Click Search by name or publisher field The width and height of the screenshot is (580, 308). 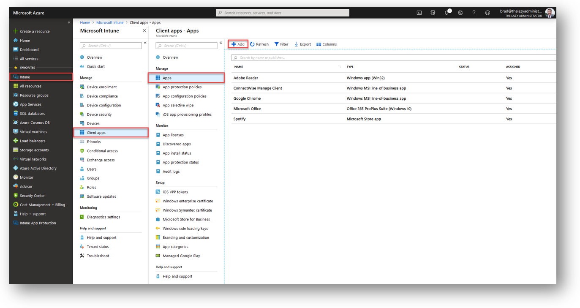click(x=394, y=57)
